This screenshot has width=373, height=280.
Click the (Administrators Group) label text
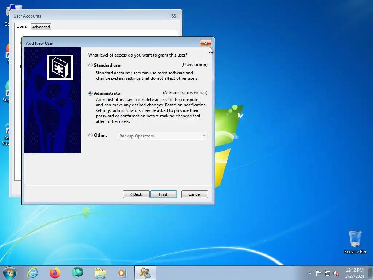click(185, 93)
